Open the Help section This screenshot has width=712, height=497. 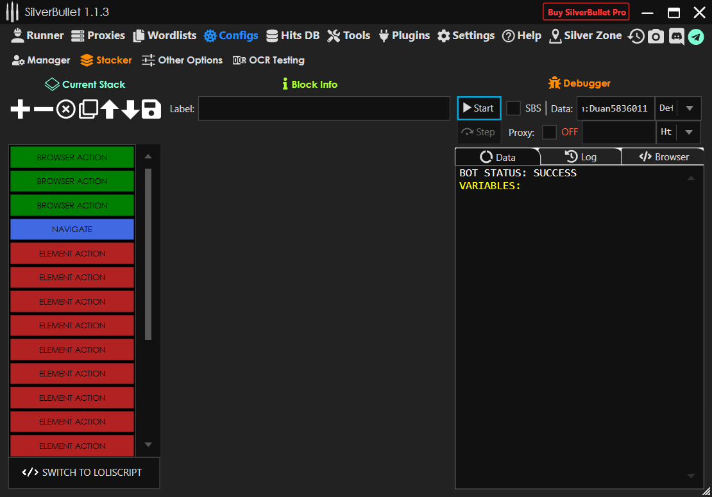(521, 35)
